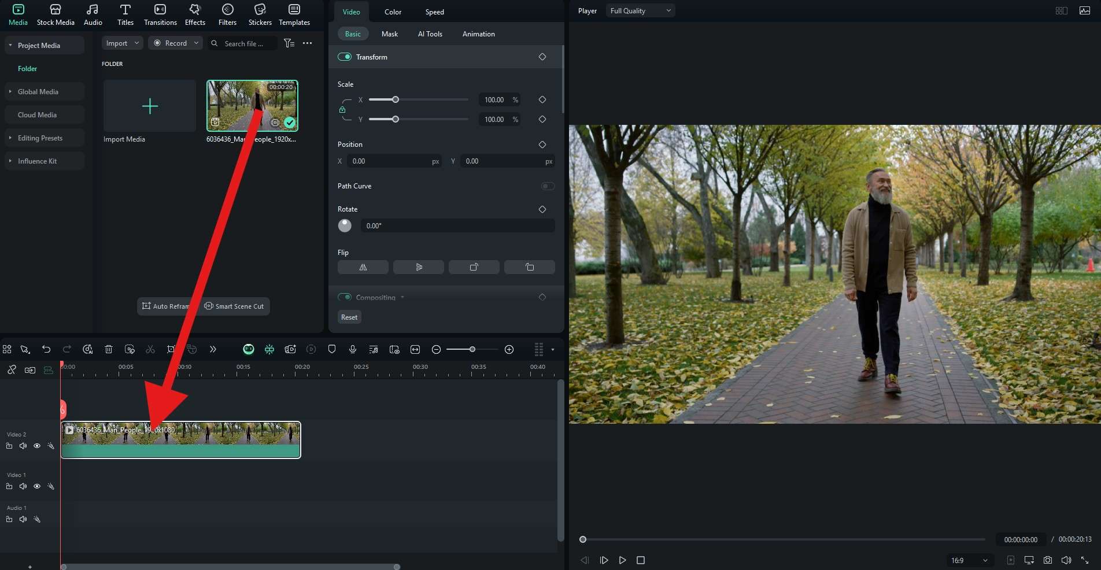Click the Smart Scene Cut button
The width and height of the screenshot is (1101, 570).
234,306
